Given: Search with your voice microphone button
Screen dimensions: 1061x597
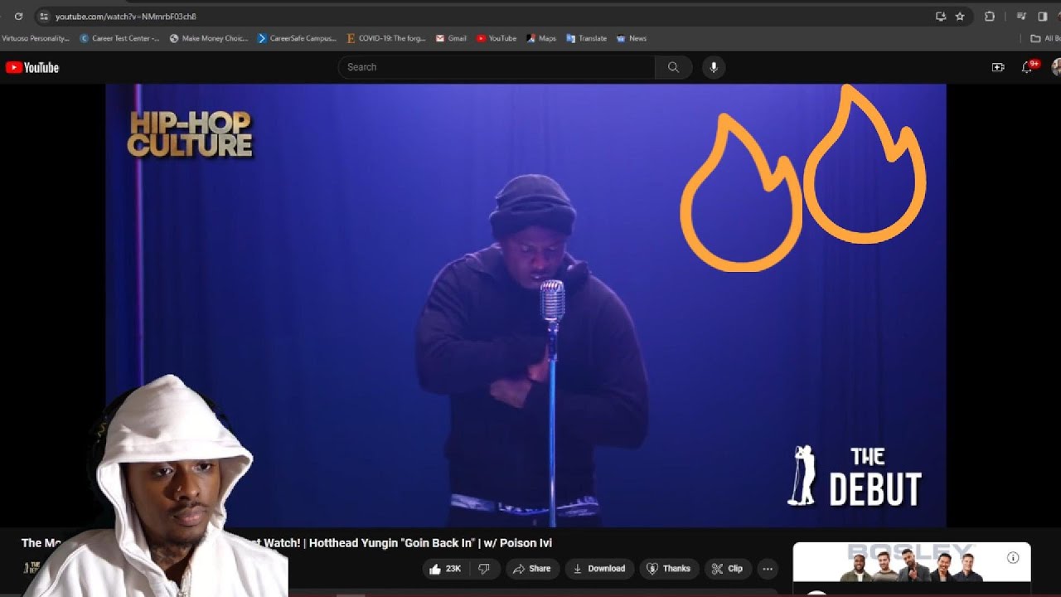Looking at the screenshot, I should pyautogui.click(x=714, y=67).
